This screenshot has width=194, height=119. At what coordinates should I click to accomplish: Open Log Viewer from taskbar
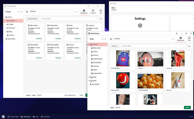[x=45, y=117]
